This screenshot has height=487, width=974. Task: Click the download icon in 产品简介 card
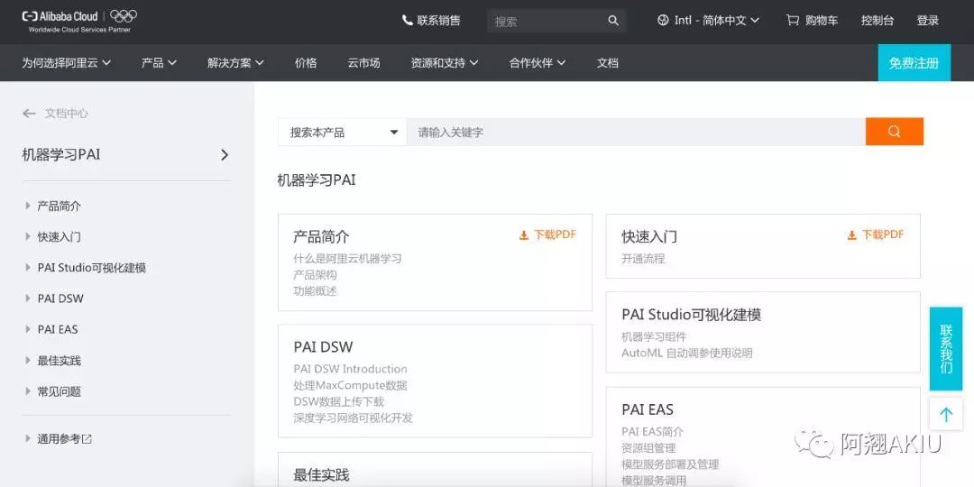524,234
